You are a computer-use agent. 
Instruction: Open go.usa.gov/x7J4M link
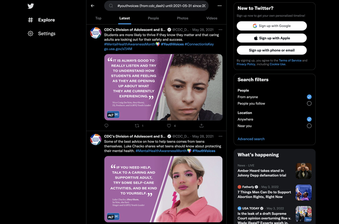(x=118, y=49)
